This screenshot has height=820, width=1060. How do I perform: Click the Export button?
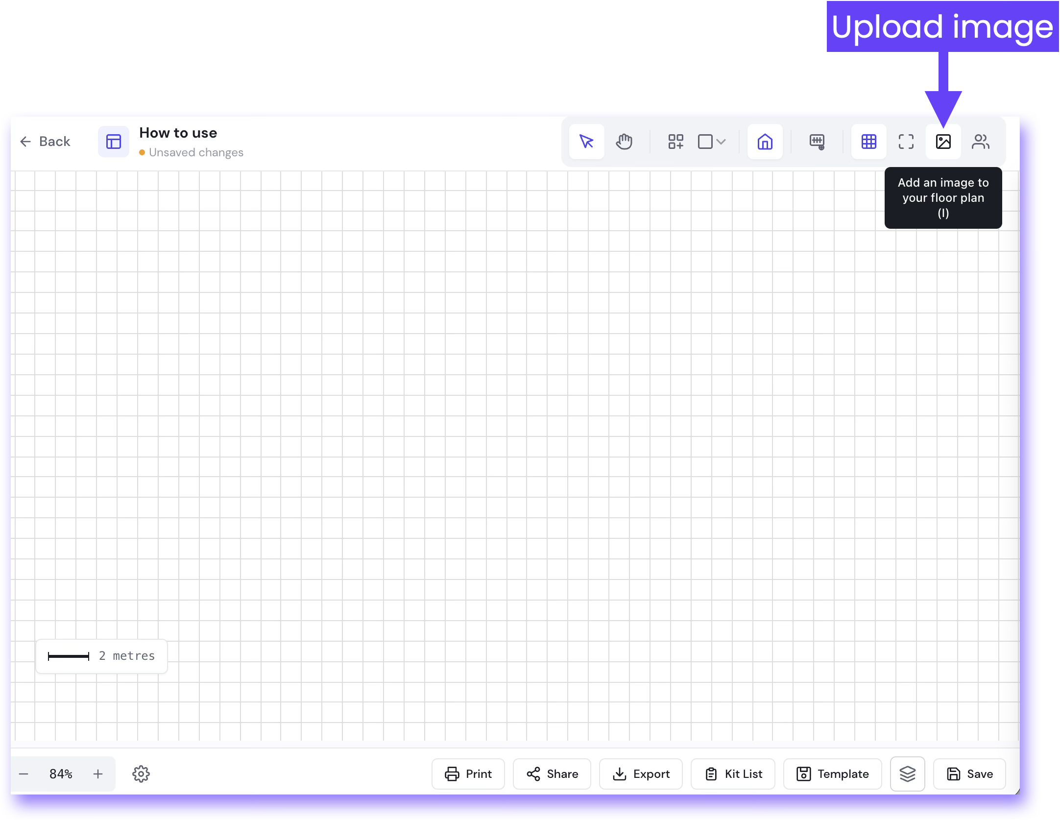click(x=641, y=774)
